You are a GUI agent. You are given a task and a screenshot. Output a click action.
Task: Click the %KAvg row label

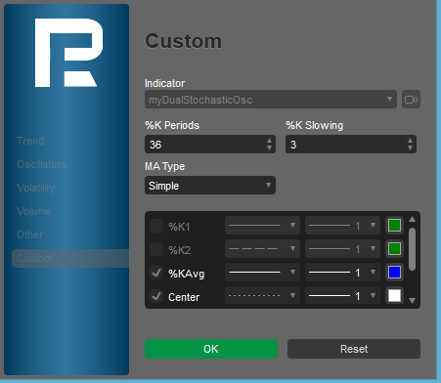pyautogui.click(x=186, y=274)
